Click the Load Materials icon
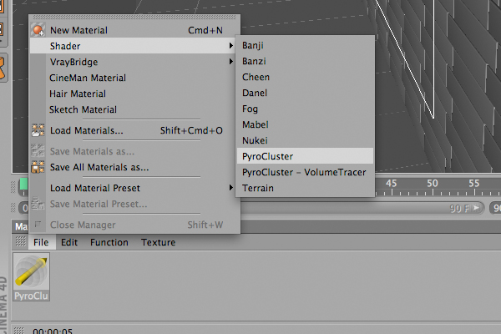The image size is (501, 334). coord(38,130)
